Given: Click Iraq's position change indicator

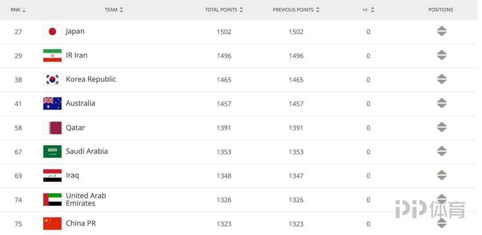Looking at the screenshot, I should [441, 175].
